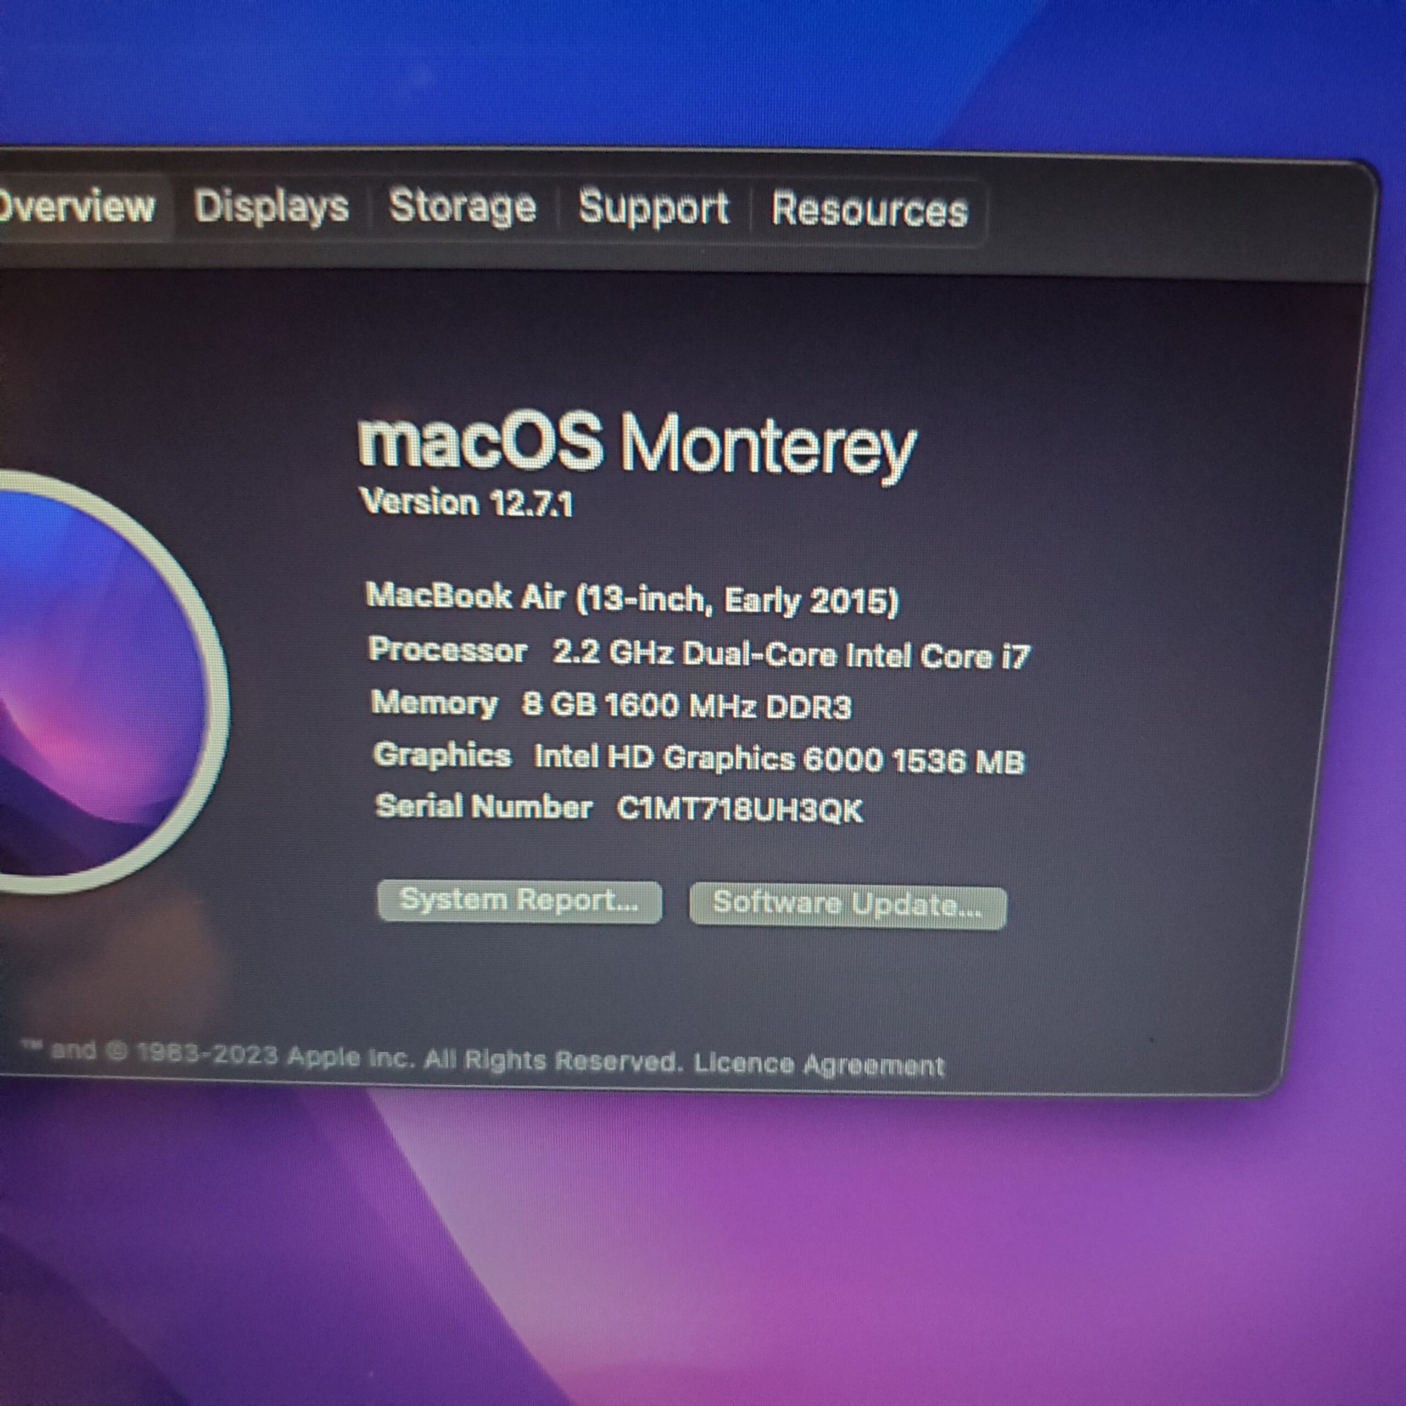1406x1406 pixels.
Task: Click the Processor label
Action: coord(448,650)
